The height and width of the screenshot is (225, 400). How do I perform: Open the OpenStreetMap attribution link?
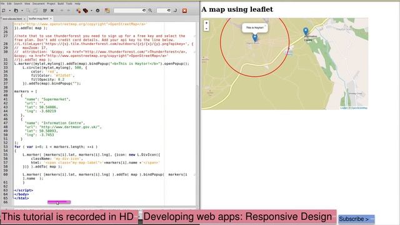359,108
